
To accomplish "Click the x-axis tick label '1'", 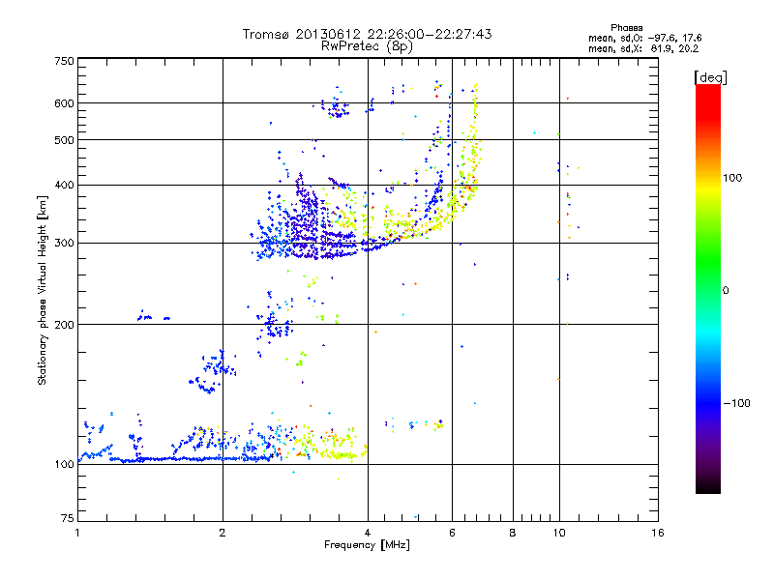I will (77, 533).
